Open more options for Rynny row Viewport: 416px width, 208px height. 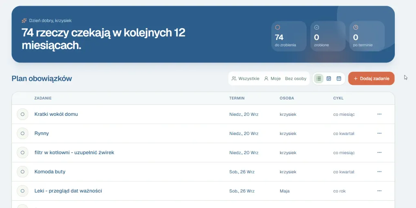379,133
